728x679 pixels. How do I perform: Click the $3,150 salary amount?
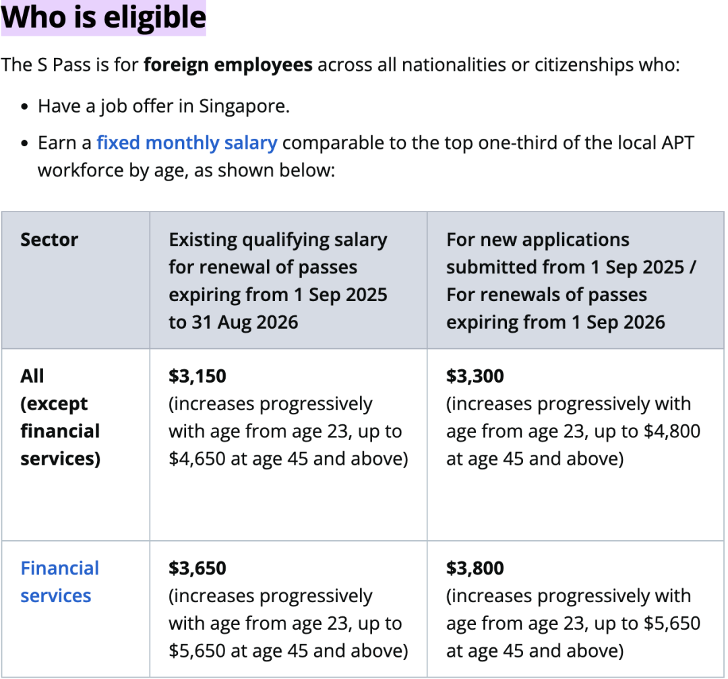(198, 376)
